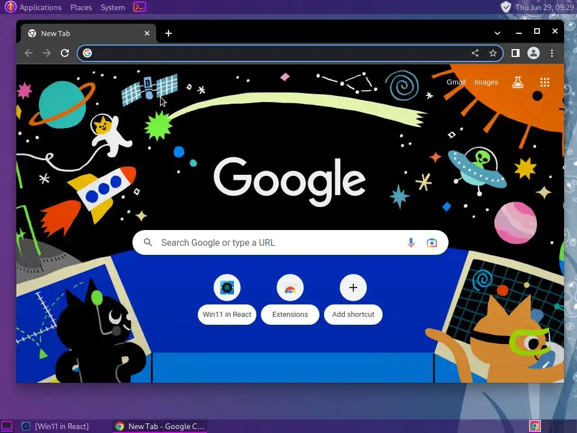Image resolution: width=577 pixels, height=433 pixels.
Task: Minimize the Chrome window
Action: click(519, 32)
